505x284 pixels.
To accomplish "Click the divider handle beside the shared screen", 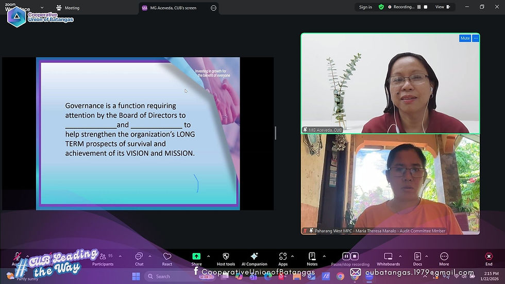I will (275, 133).
